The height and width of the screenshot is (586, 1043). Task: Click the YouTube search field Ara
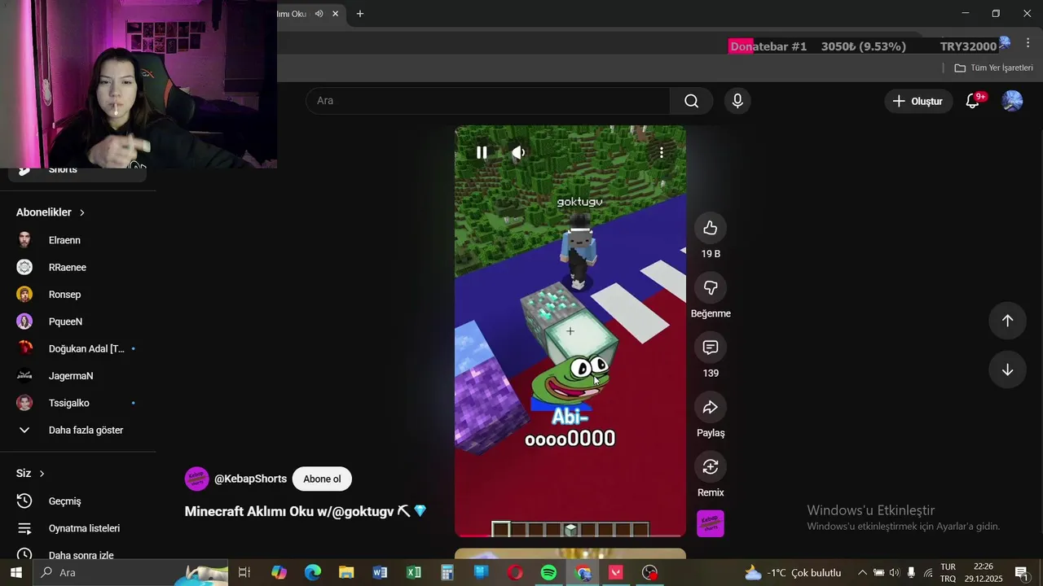pos(488,101)
